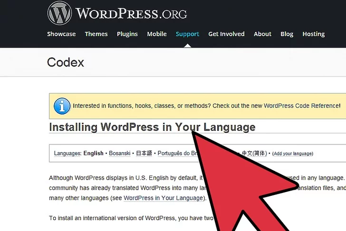Viewport: 346px width, 231px height.
Task: Click the Codex page title
Action: [66, 62]
